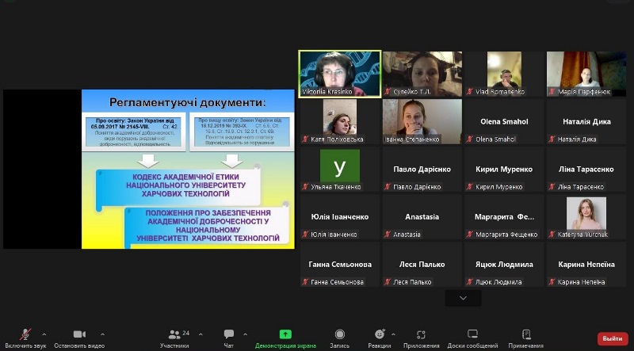Unmute with the Включить звук microphone icon
This screenshot has height=351, width=634.
[x=25, y=334]
